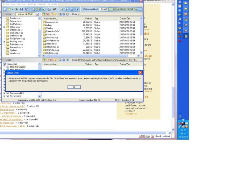Image resolution: width=233 pixels, height=175 pixels.
Task: Select the Access.cs-cz folder row
Action: tap(91, 22)
